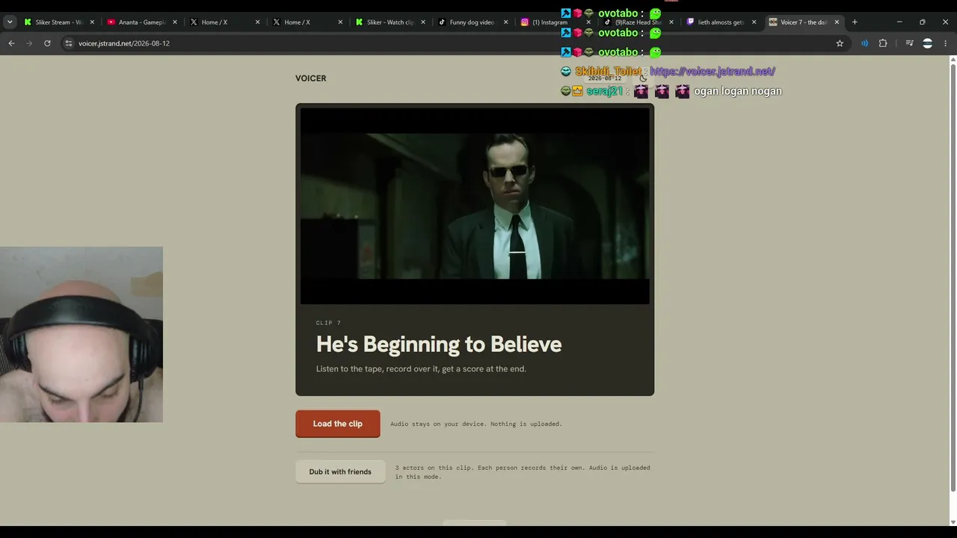
Task: Click the CLIP 7 label
Action: click(328, 323)
